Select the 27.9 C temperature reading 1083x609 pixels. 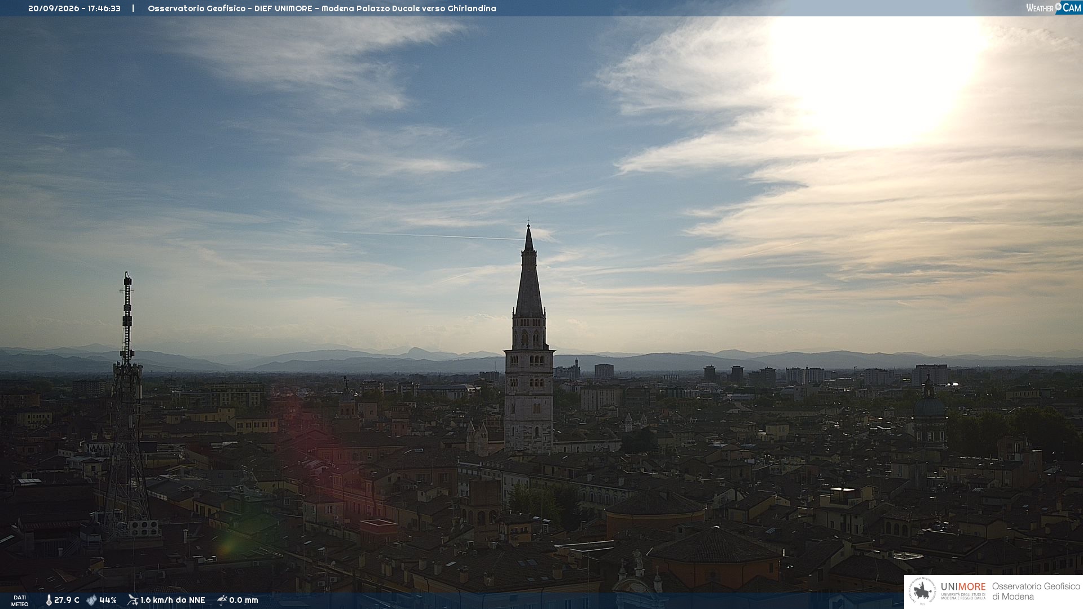[67, 600]
